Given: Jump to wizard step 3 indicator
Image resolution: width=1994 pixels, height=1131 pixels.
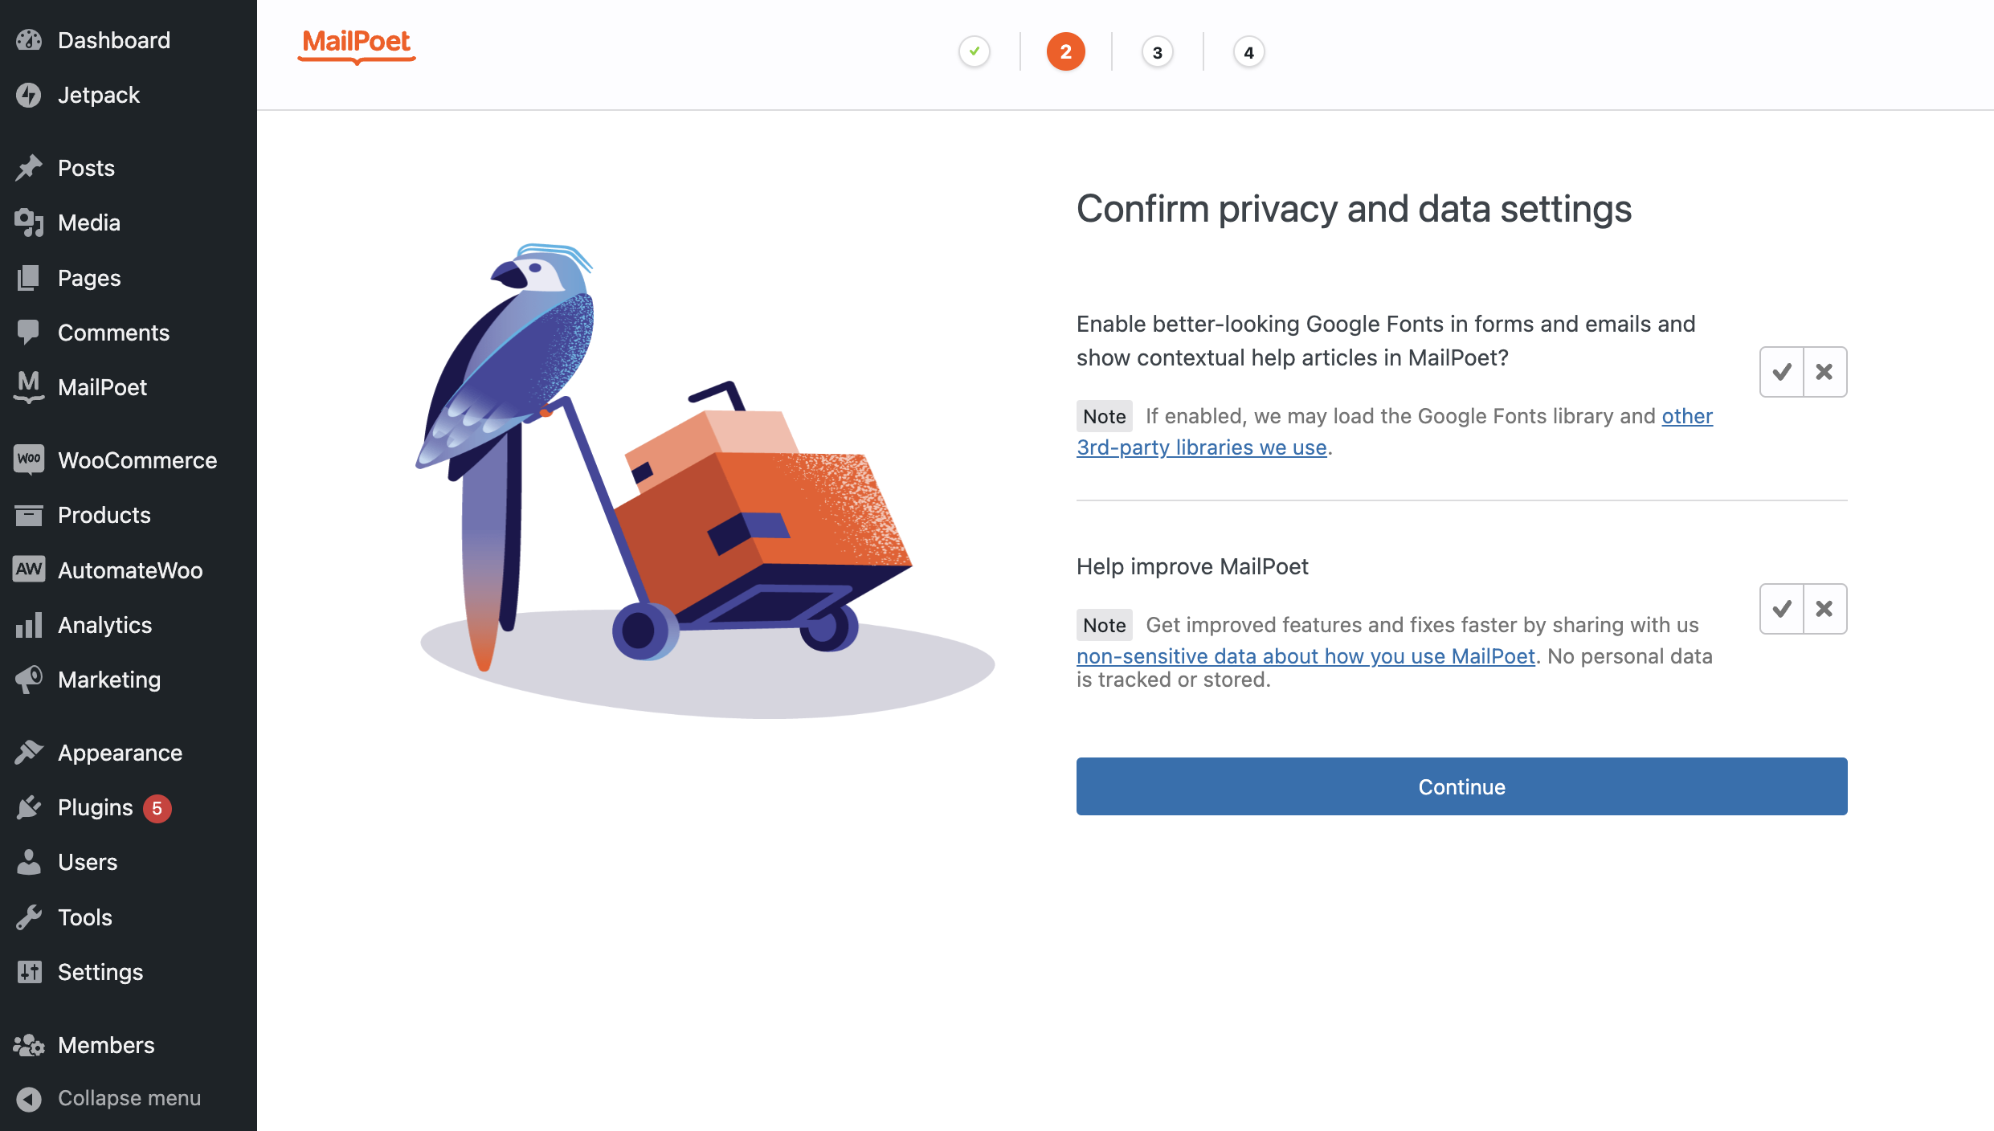Looking at the screenshot, I should (1157, 52).
